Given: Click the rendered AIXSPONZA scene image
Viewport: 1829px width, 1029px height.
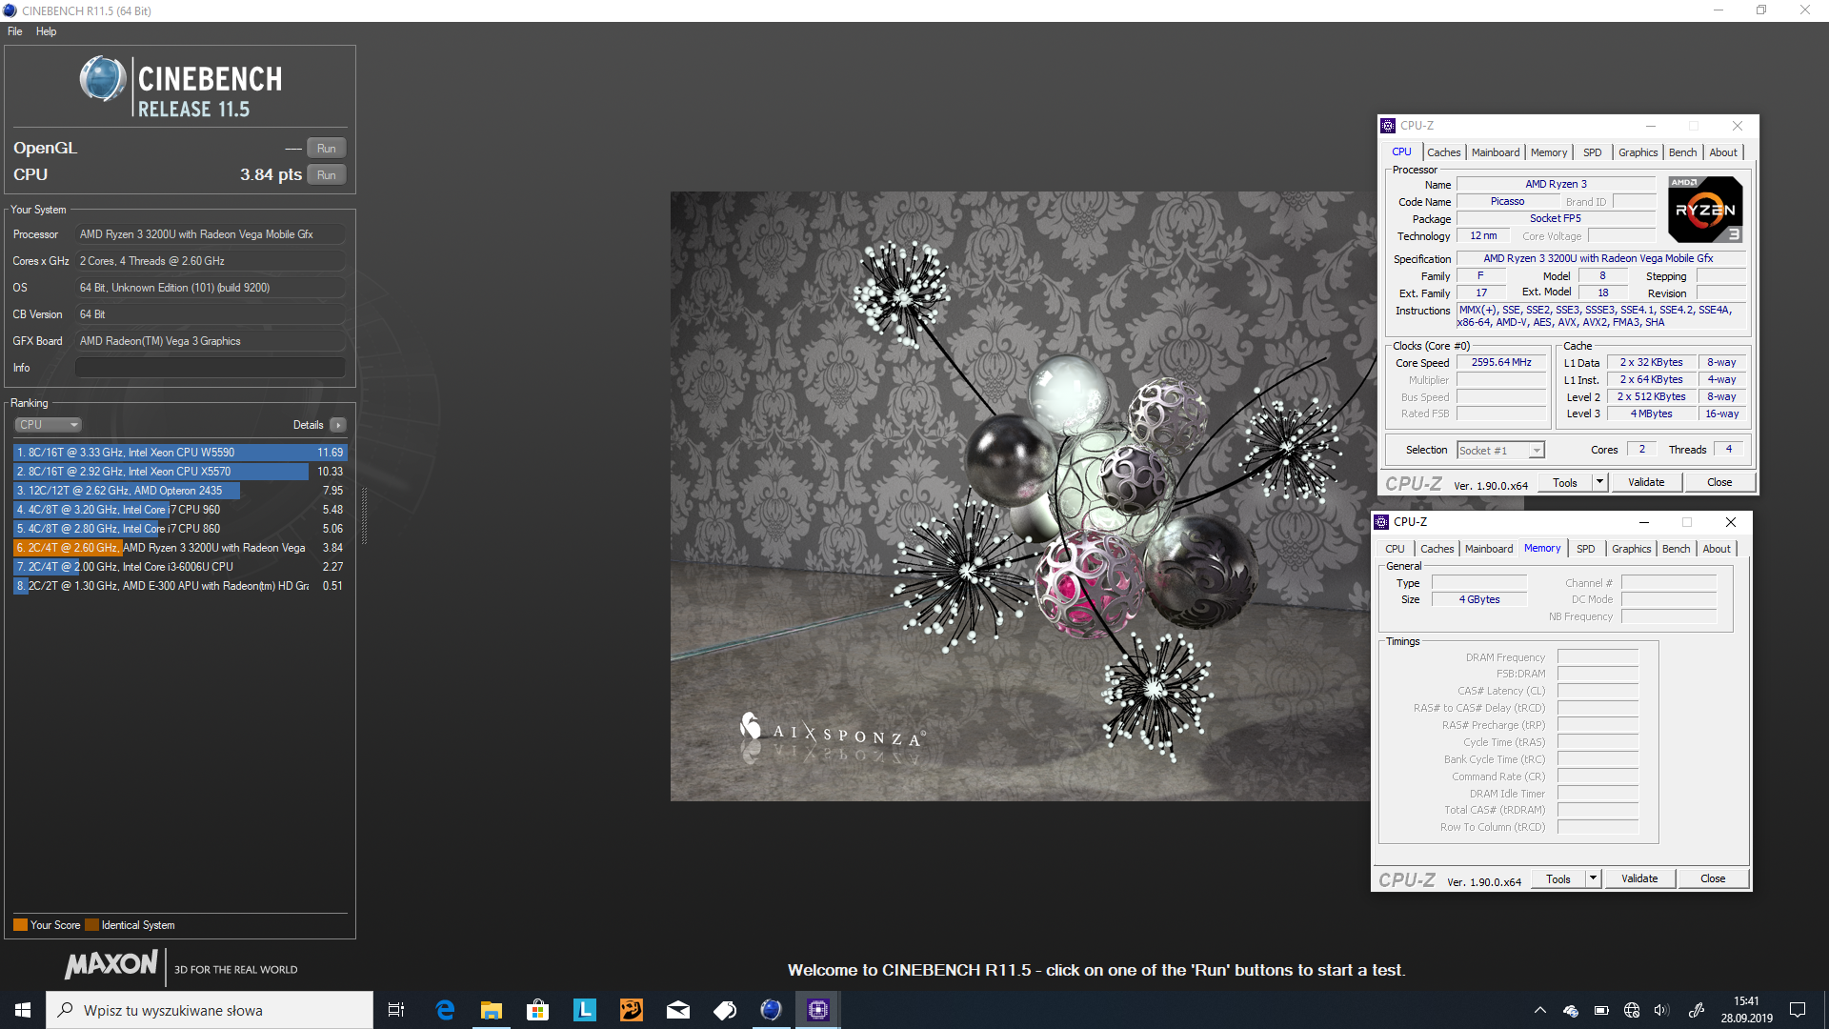Looking at the screenshot, I should (1019, 496).
